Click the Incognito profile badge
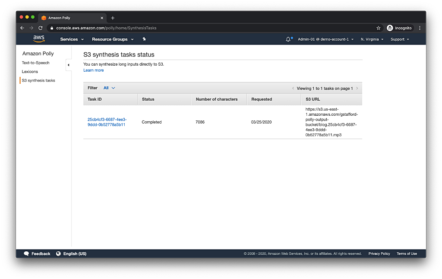Screen dimensions: 442x279 (399, 28)
